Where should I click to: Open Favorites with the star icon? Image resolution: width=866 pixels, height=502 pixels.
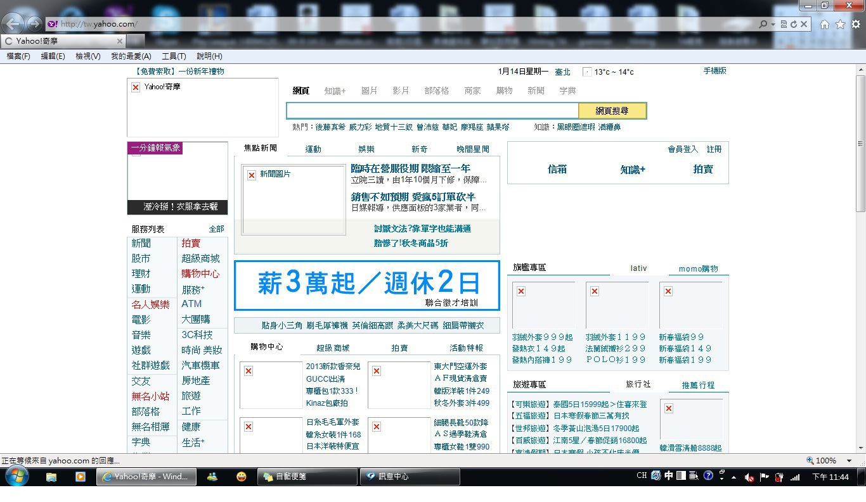[x=840, y=24]
